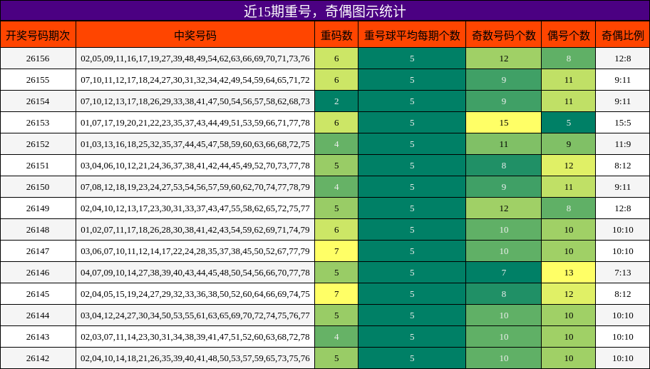Select the 重码数 column header

(x=336, y=35)
